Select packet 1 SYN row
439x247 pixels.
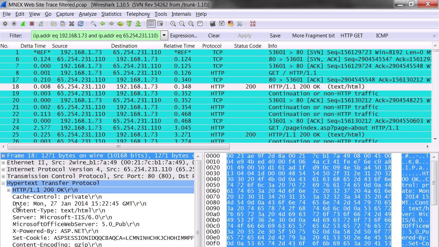216,52
